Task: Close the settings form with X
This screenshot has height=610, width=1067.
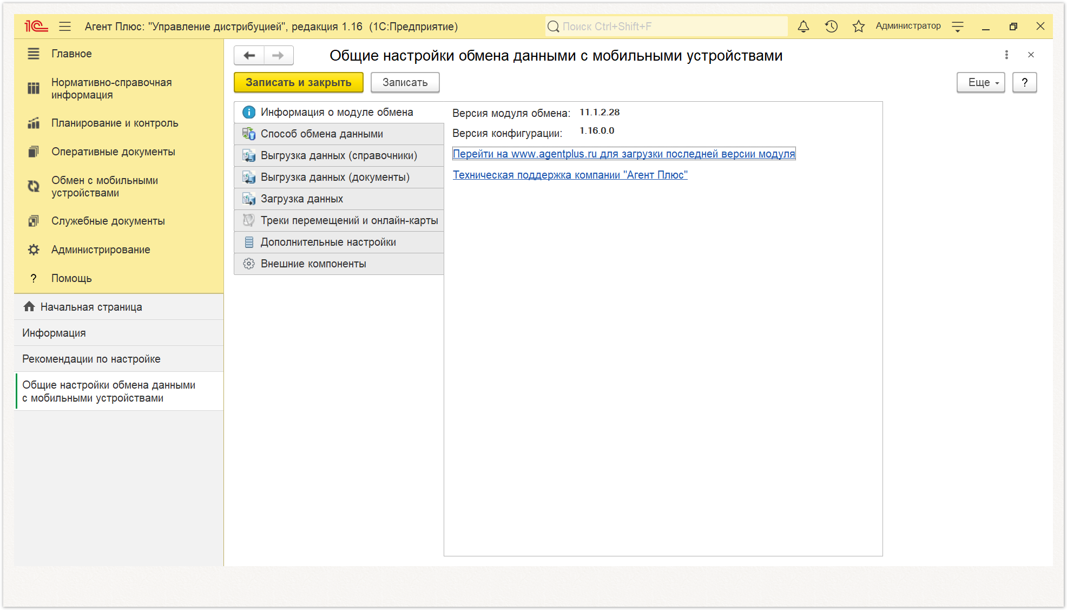Action: (x=1031, y=55)
